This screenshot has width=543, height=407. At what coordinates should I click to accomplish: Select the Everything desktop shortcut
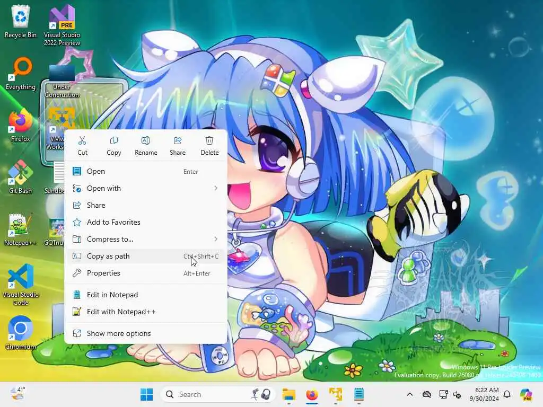tap(21, 74)
